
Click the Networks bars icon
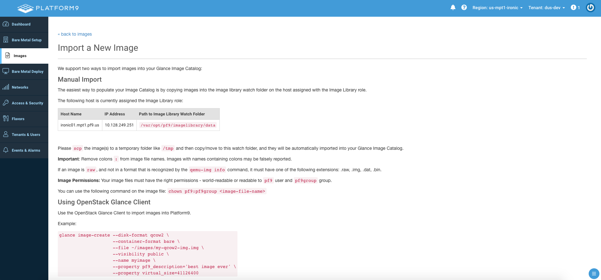pos(6,87)
